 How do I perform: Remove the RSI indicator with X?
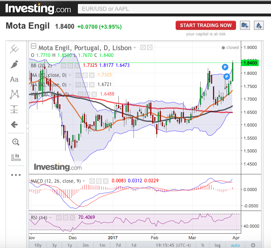point(72,218)
